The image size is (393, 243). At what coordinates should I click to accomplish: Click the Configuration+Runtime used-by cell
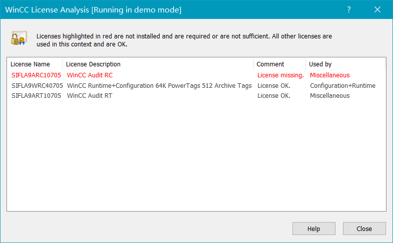pyautogui.click(x=342, y=86)
